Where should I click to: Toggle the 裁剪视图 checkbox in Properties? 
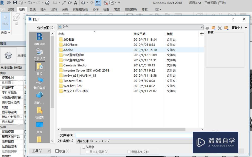tap(25, 132)
